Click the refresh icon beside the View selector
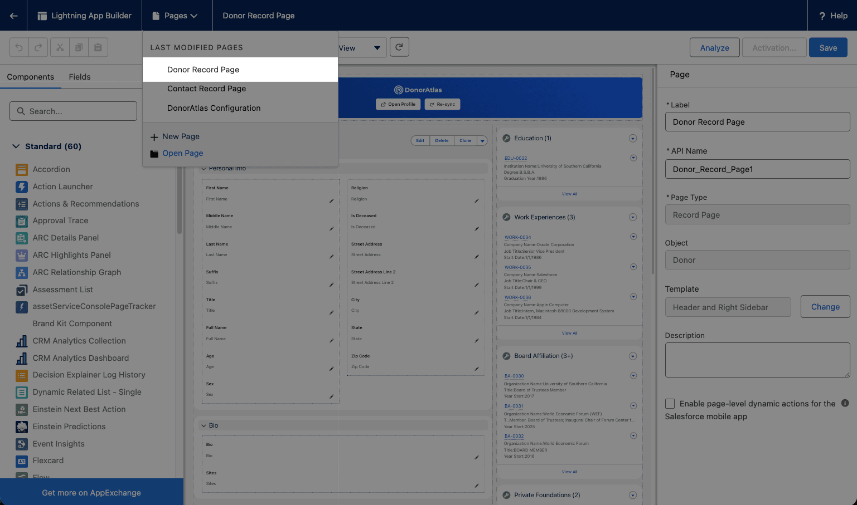Viewport: 857px width, 505px height. tap(399, 47)
